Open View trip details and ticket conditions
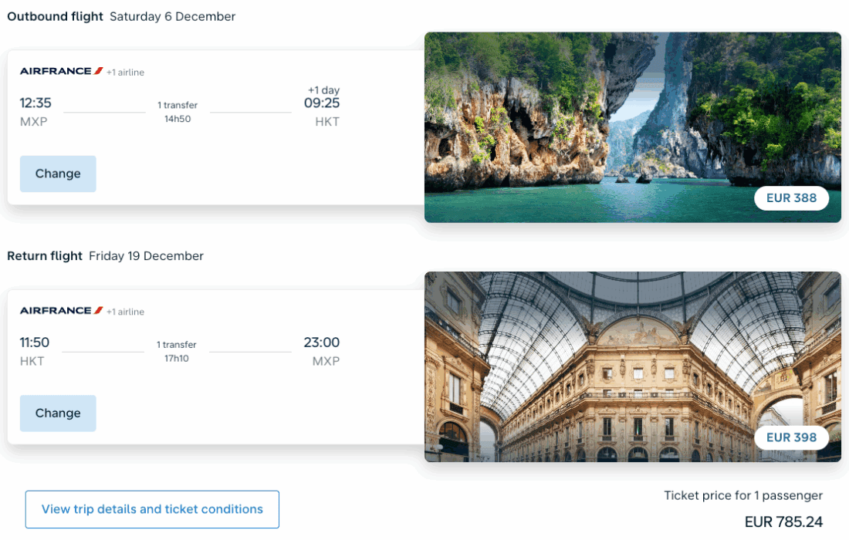The height and width of the screenshot is (540, 849). click(x=152, y=509)
